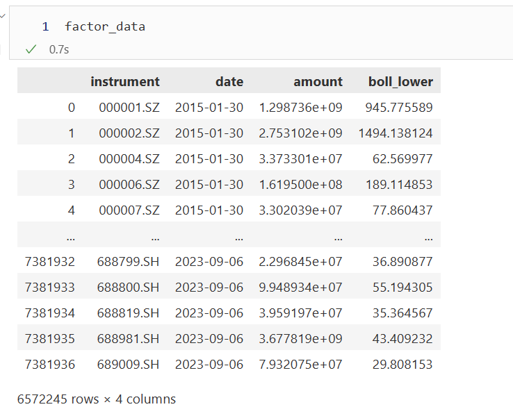Image resolution: width=513 pixels, height=416 pixels.
Task: Click the 1494.138124 boll_lower value
Action: 396,133
